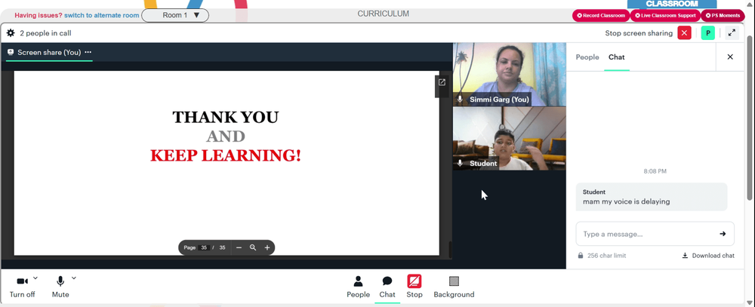The width and height of the screenshot is (755, 307).
Task: Toggle Chat from bottom toolbar
Action: point(387,287)
